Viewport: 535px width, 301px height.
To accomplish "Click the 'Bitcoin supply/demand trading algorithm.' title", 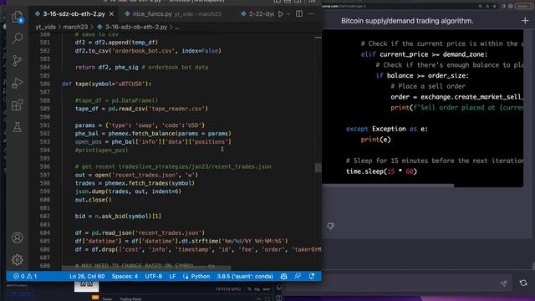I will tap(407, 21).
